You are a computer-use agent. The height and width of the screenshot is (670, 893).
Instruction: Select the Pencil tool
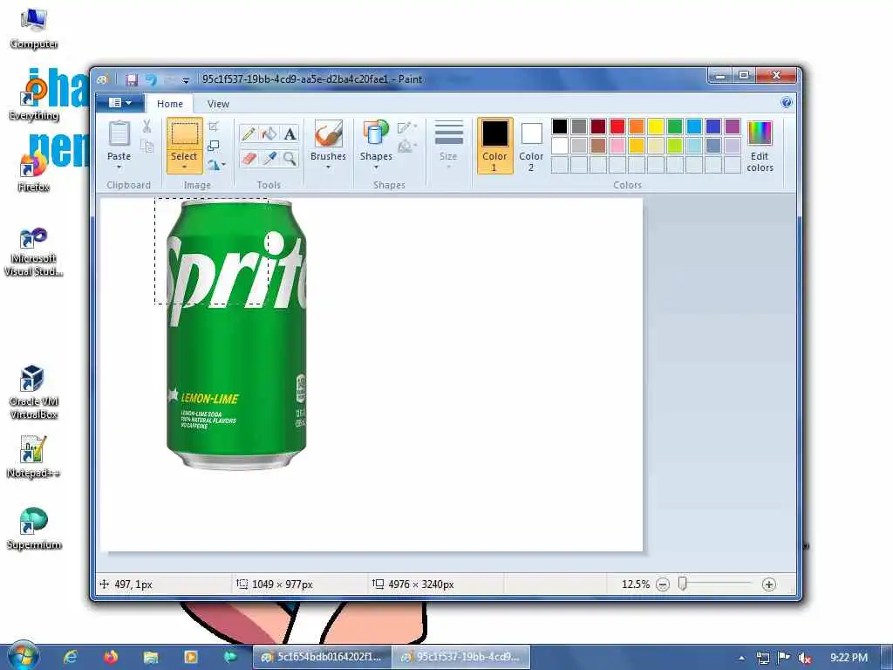[248, 133]
